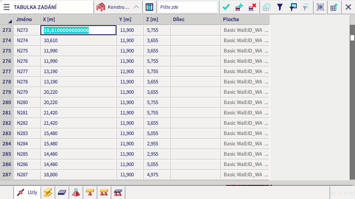Select the Uzly nodes tab

27,192
